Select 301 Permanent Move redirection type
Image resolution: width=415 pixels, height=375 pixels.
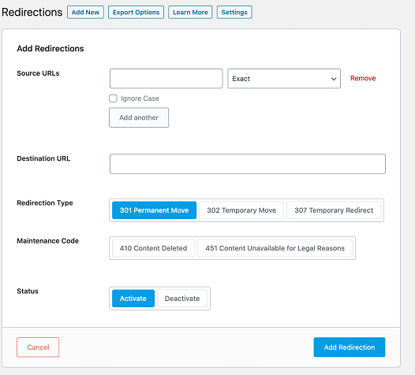(155, 210)
